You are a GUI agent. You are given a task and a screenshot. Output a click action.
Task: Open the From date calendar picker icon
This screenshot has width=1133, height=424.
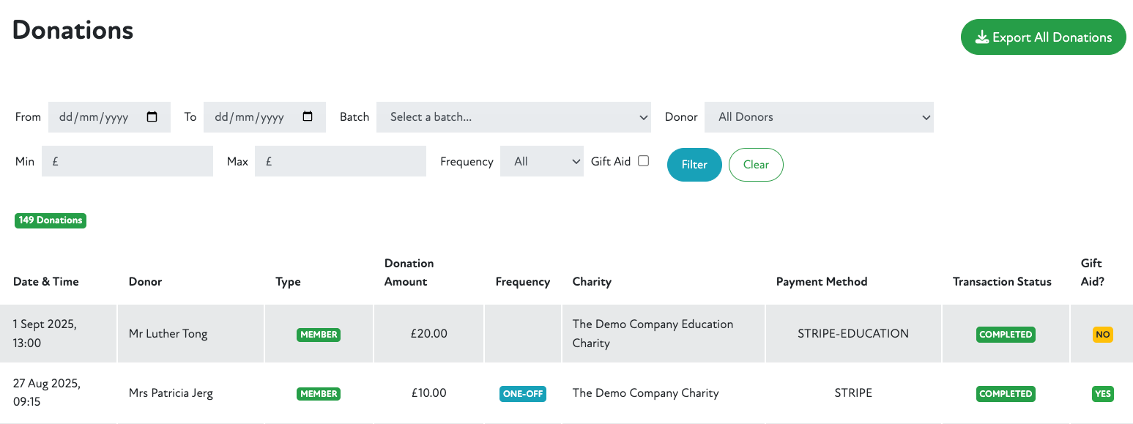point(152,116)
